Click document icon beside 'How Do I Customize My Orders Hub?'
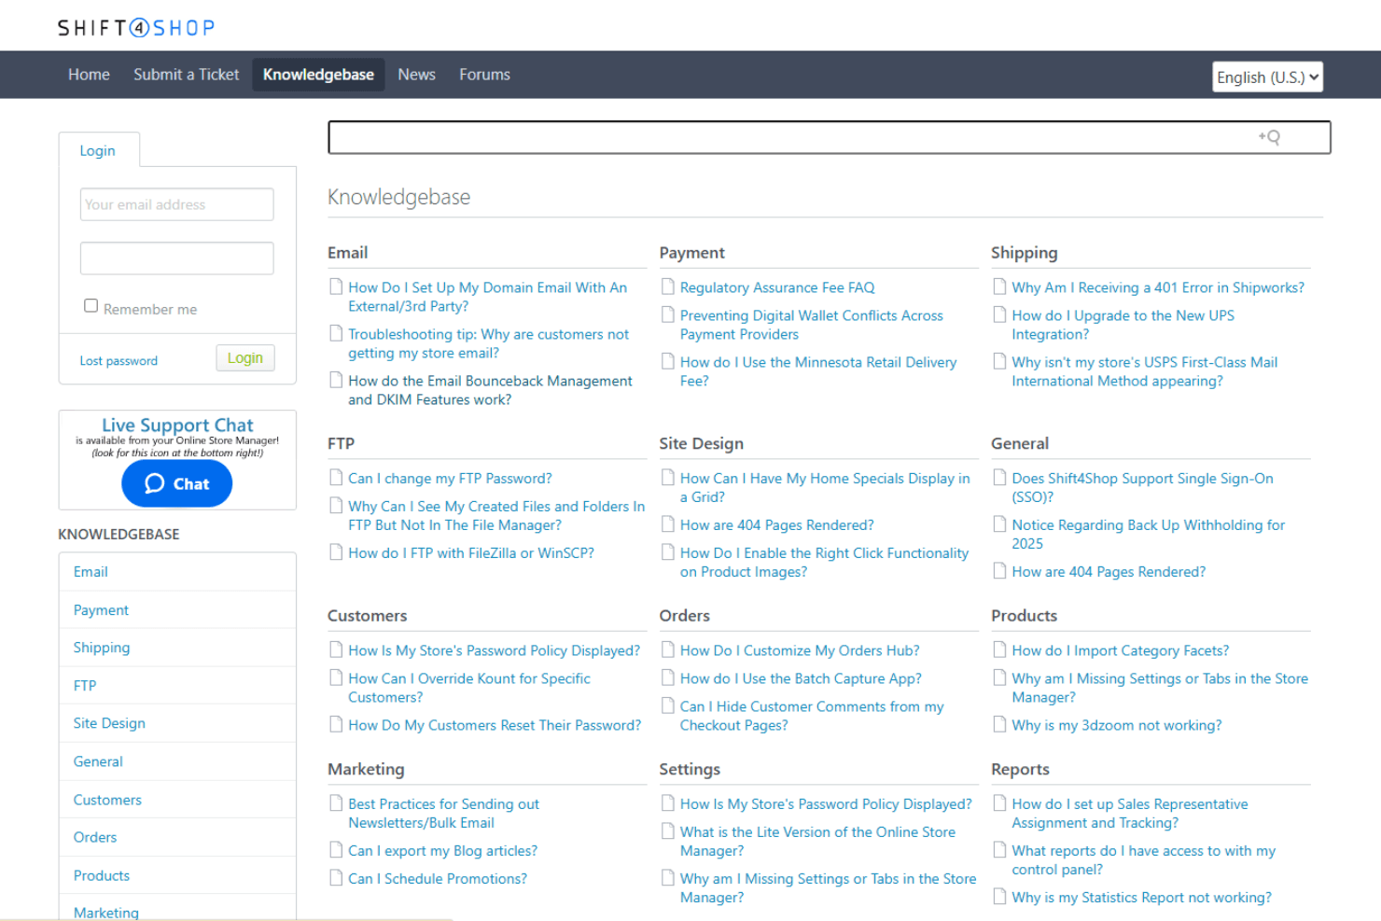Image resolution: width=1381 pixels, height=921 pixels. coord(668,649)
